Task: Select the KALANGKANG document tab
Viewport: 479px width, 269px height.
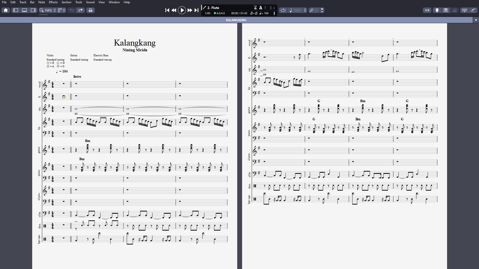Action: coord(236,20)
